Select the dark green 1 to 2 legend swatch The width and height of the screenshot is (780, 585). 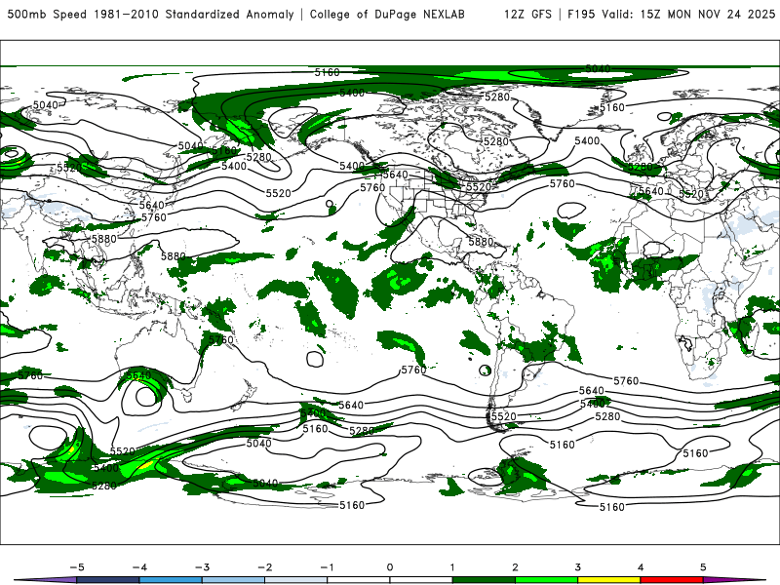pos(484,580)
